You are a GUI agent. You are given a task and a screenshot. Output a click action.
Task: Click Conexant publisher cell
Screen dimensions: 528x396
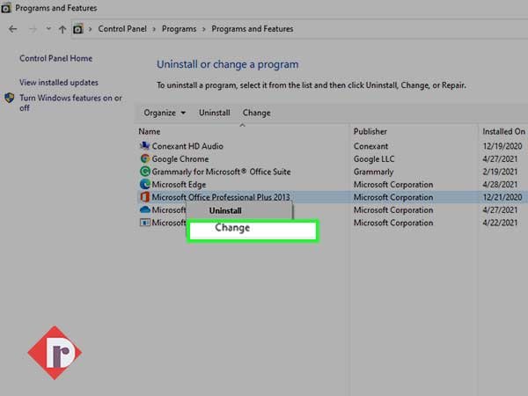pos(370,146)
